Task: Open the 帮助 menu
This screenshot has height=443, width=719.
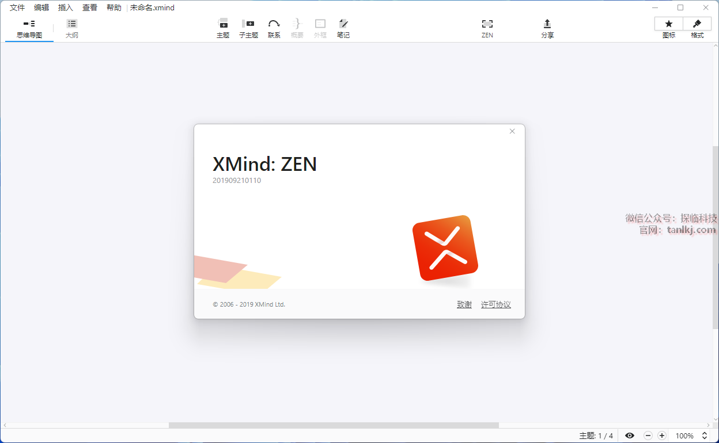Action: [x=114, y=8]
